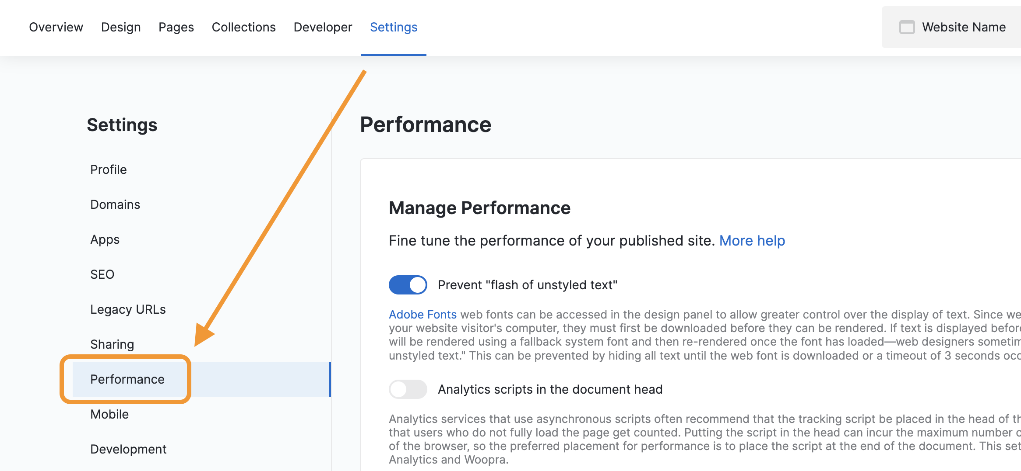The image size is (1021, 471).
Task: Open Legacy URLs settings
Action: coord(128,309)
